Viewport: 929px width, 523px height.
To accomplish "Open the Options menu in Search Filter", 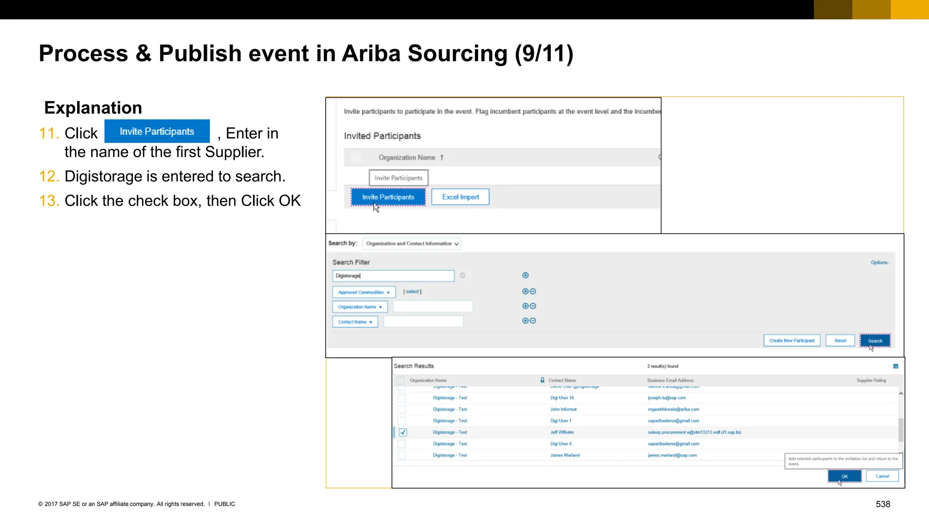I will tap(880, 262).
